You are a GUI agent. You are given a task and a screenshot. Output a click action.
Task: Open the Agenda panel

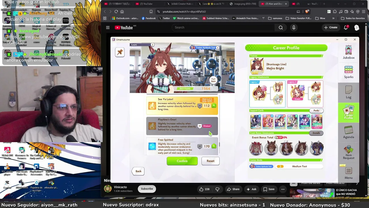coord(349,132)
